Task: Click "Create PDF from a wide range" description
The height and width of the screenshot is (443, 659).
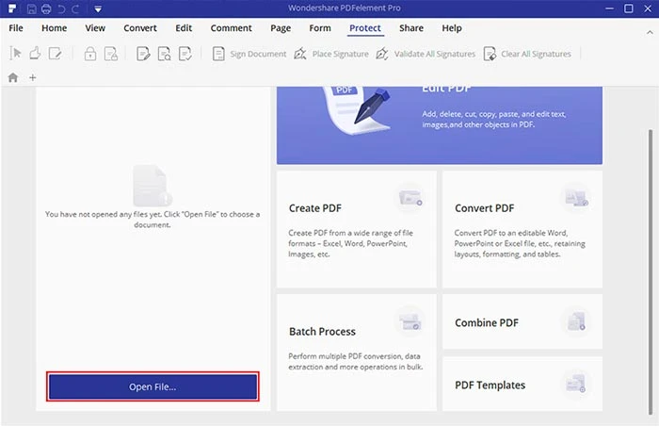Action: (x=350, y=243)
